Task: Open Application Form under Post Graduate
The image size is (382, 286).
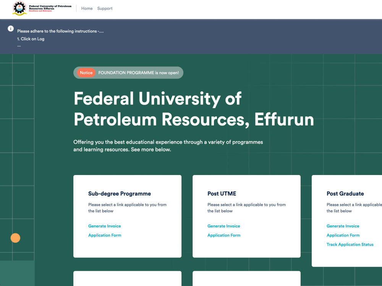Action: tap(343, 235)
